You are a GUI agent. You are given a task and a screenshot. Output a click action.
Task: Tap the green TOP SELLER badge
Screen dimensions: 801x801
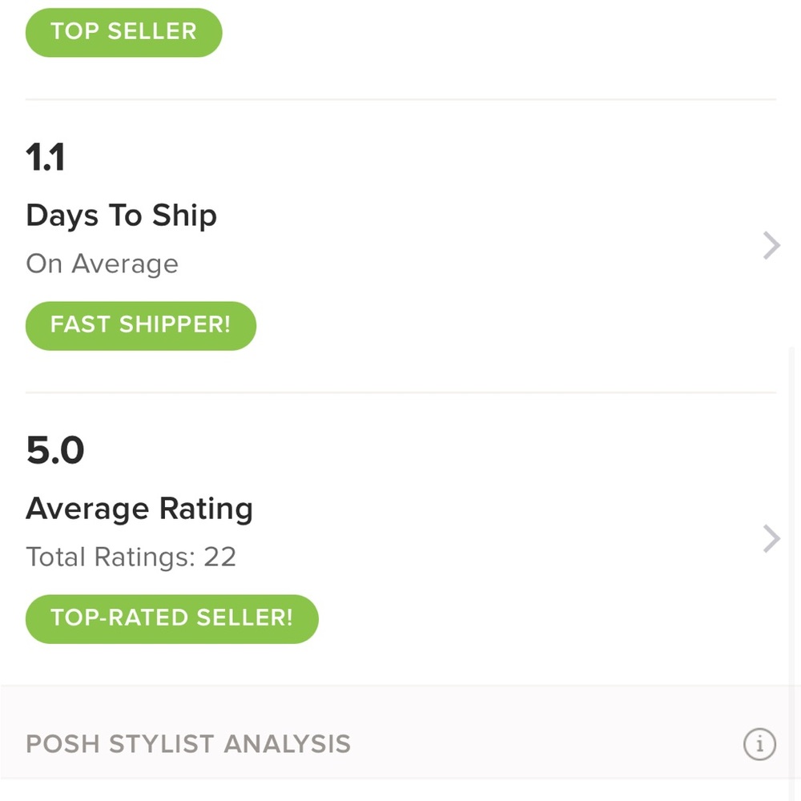(123, 32)
